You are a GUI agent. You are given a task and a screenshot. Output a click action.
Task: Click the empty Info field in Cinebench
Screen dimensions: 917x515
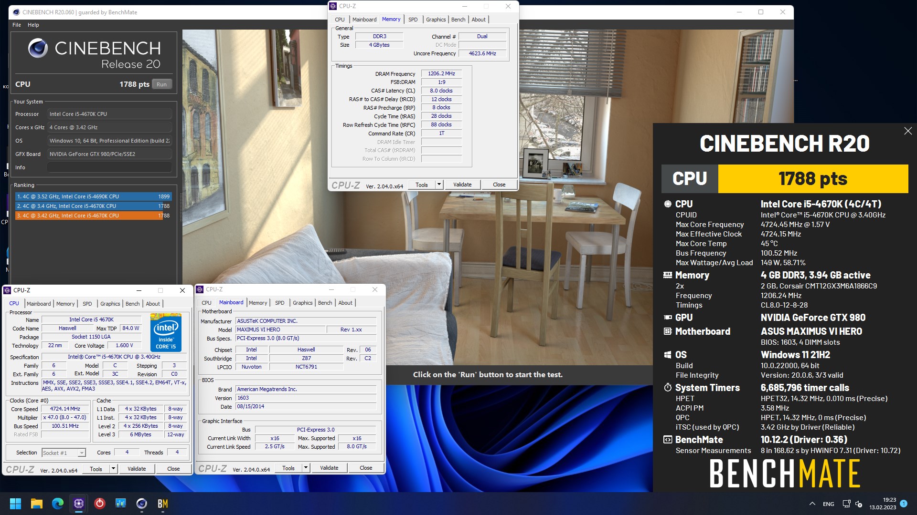click(x=109, y=167)
